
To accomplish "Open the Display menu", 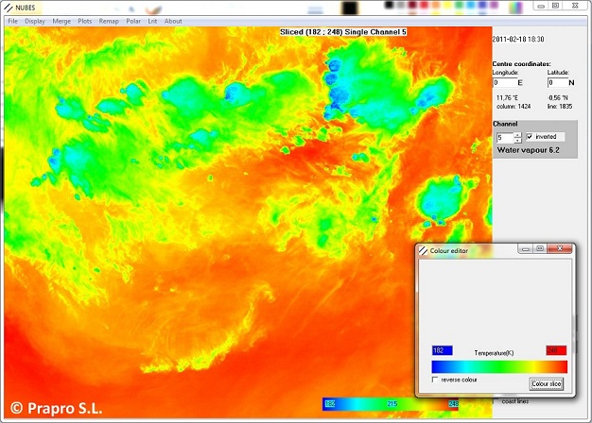I will click(x=35, y=21).
